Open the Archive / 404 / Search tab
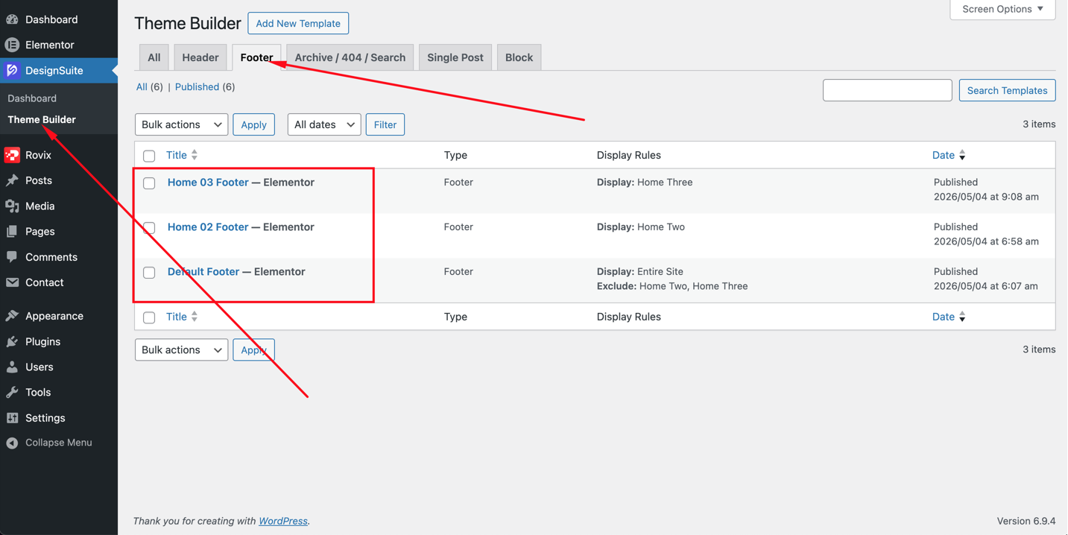The image size is (1068, 535). (x=350, y=57)
